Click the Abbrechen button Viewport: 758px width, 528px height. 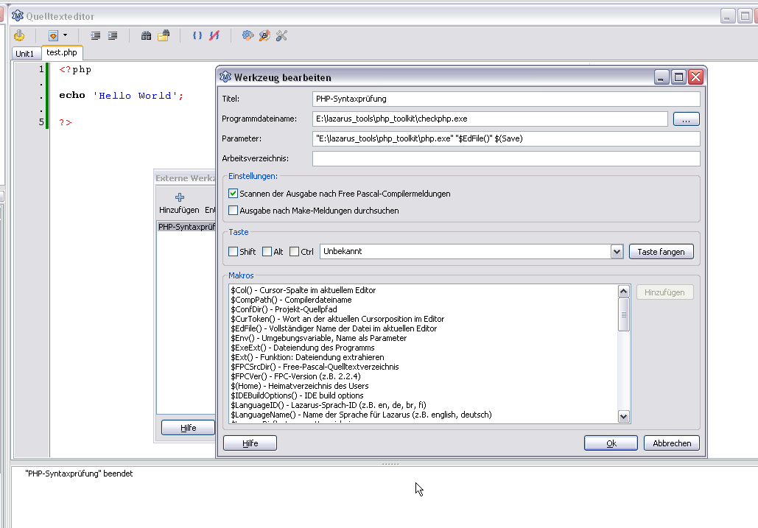(671, 443)
